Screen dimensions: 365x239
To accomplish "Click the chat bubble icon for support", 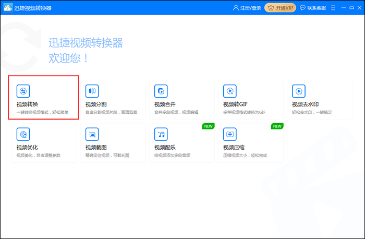I will click(x=302, y=8).
